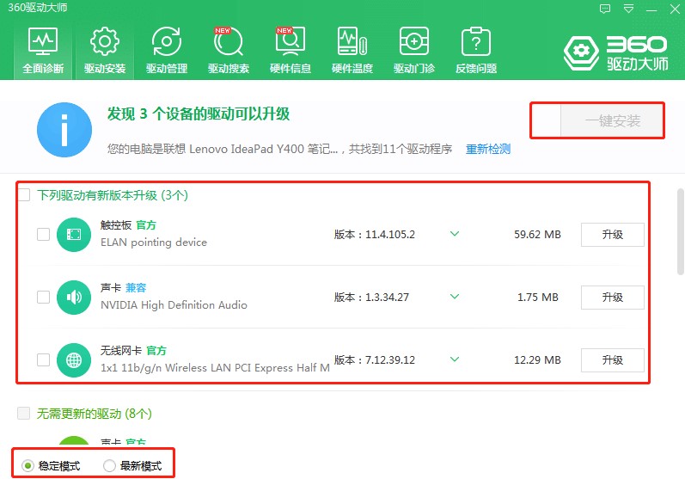Screen dimensions: 685x479
Task: Check the NVIDIA High Definition Audio checkbox
Action: click(43, 298)
